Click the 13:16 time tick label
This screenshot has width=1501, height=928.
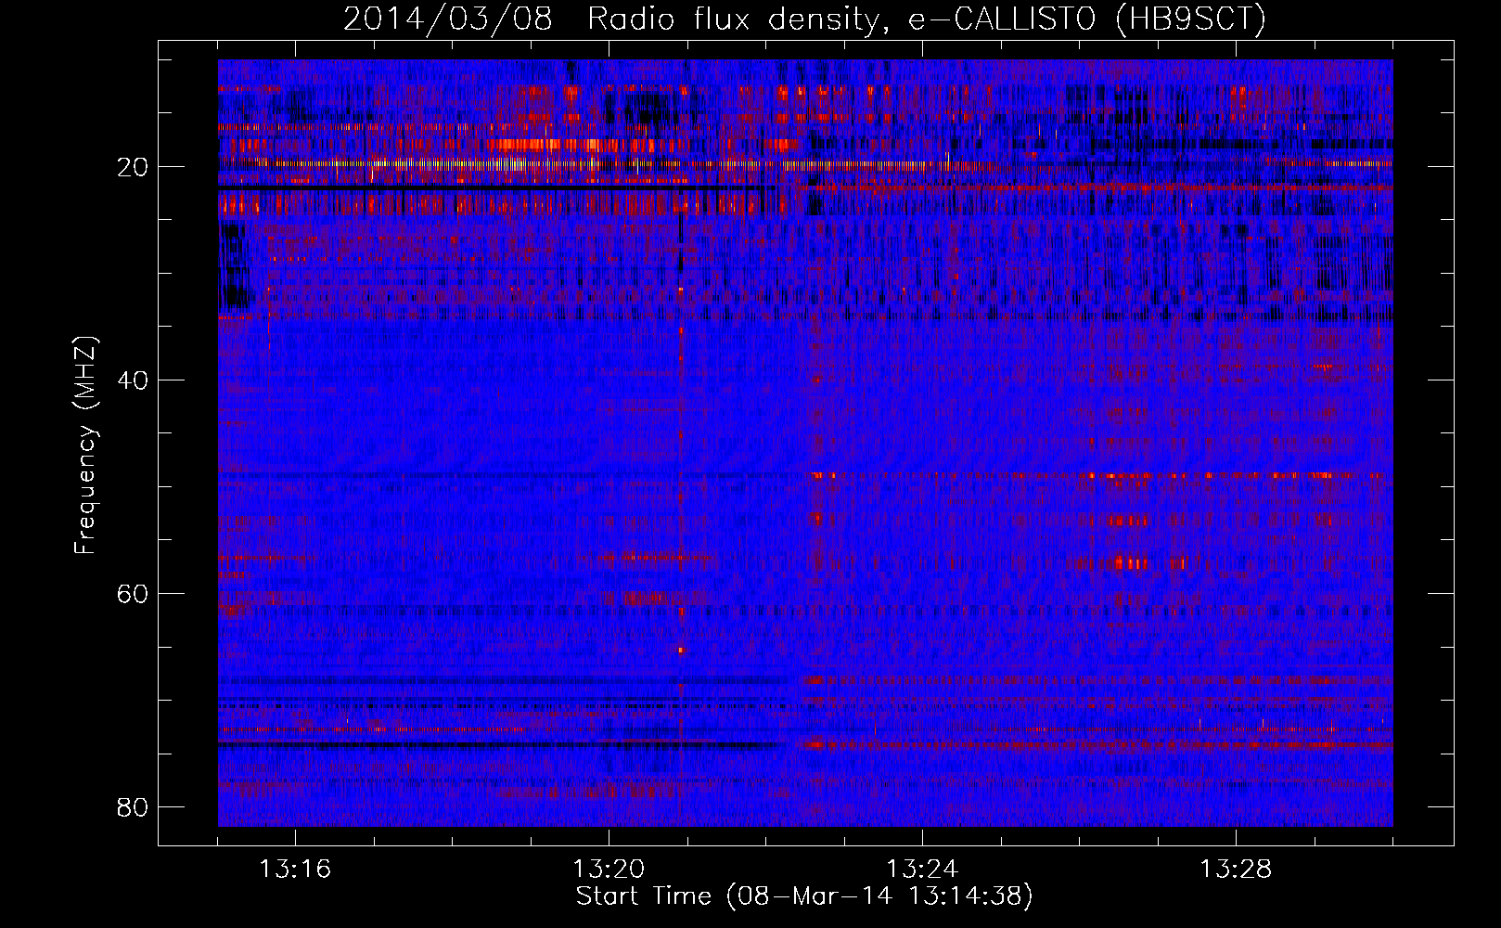(295, 870)
